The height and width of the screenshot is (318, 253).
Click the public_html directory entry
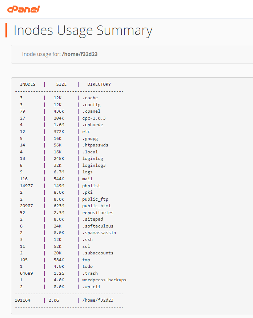[97, 206]
